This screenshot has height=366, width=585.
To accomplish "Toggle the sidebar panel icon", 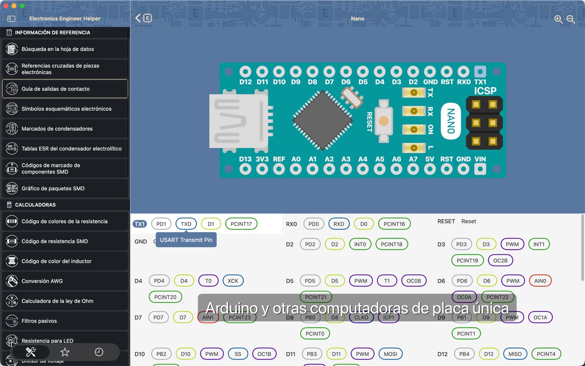I will 11,19.
